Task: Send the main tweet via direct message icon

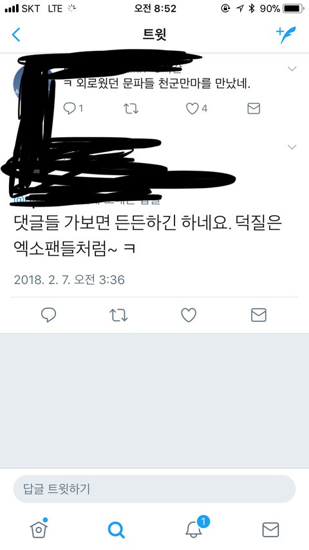Action: click(259, 315)
